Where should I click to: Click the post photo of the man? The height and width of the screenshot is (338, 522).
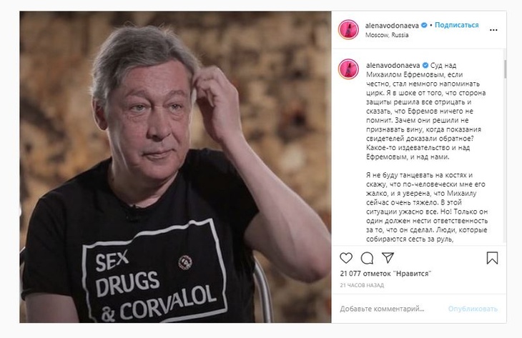(175, 167)
